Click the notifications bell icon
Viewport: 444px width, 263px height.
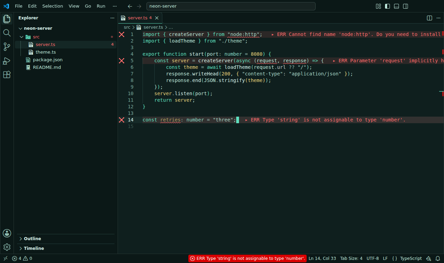click(438, 259)
